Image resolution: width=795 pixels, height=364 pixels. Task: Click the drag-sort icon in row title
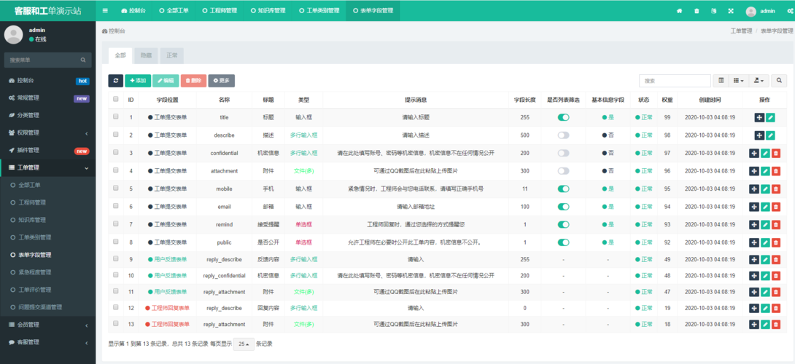[759, 117]
